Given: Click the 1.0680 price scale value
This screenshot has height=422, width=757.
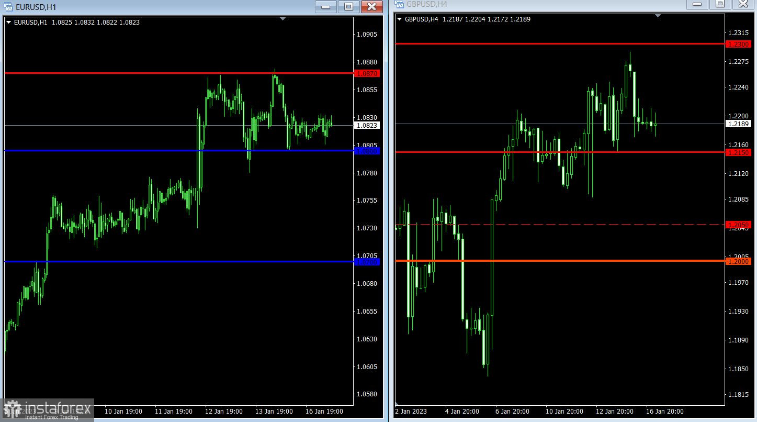Looking at the screenshot, I should pos(367,284).
